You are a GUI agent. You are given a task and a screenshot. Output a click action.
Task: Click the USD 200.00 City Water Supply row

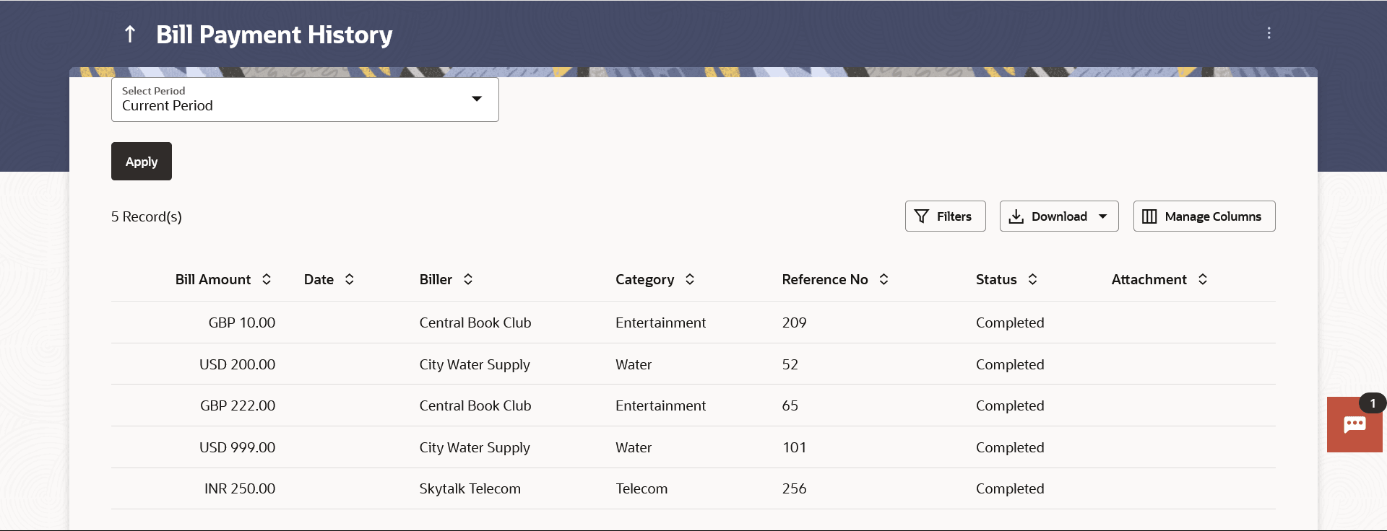tap(475, 364)
